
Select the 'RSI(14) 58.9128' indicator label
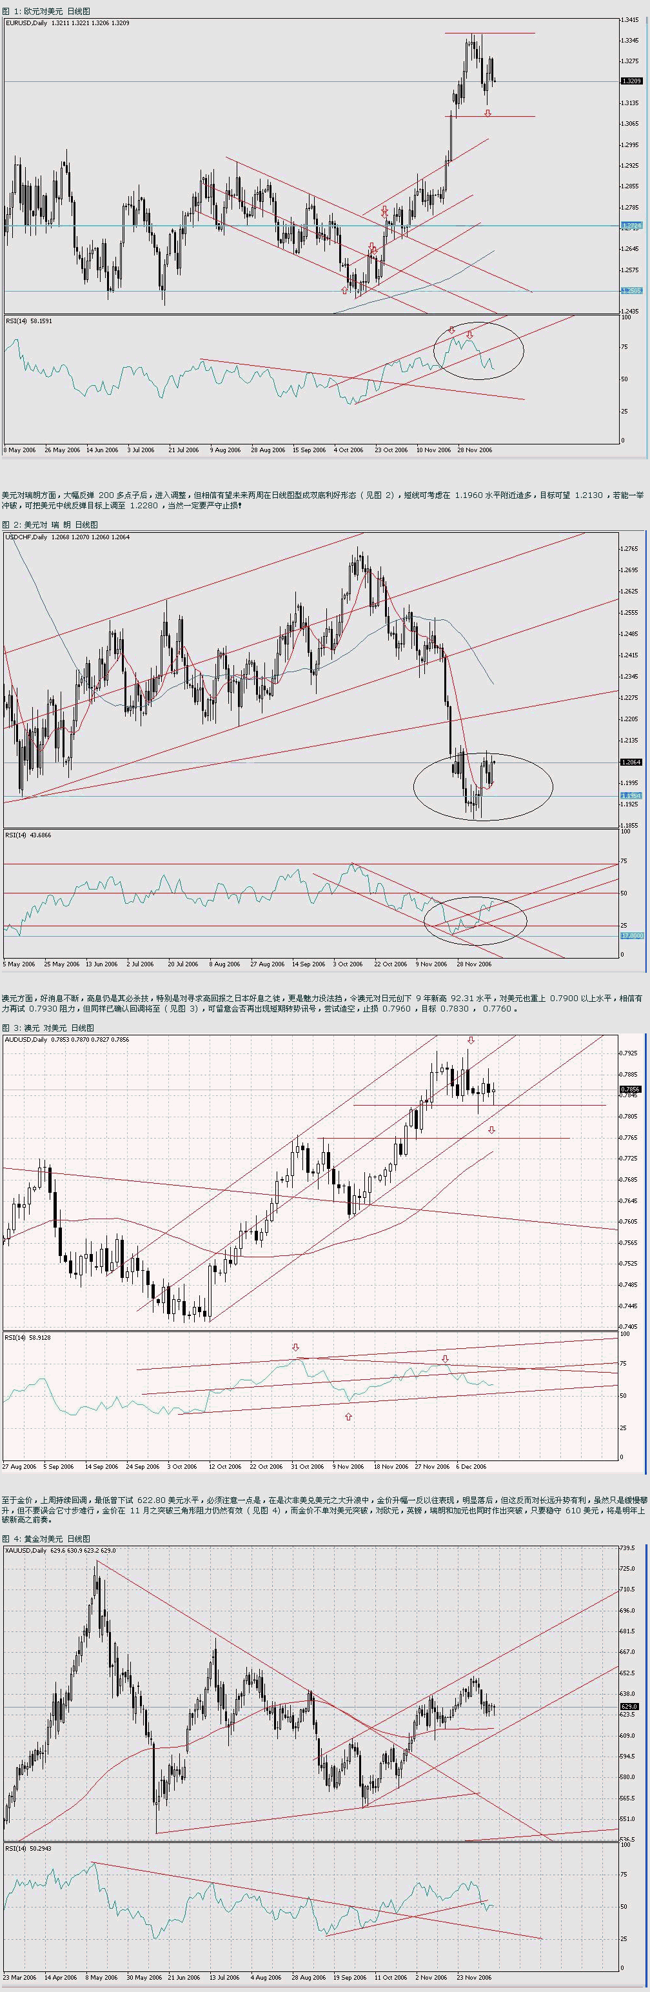coord(28,1337)
